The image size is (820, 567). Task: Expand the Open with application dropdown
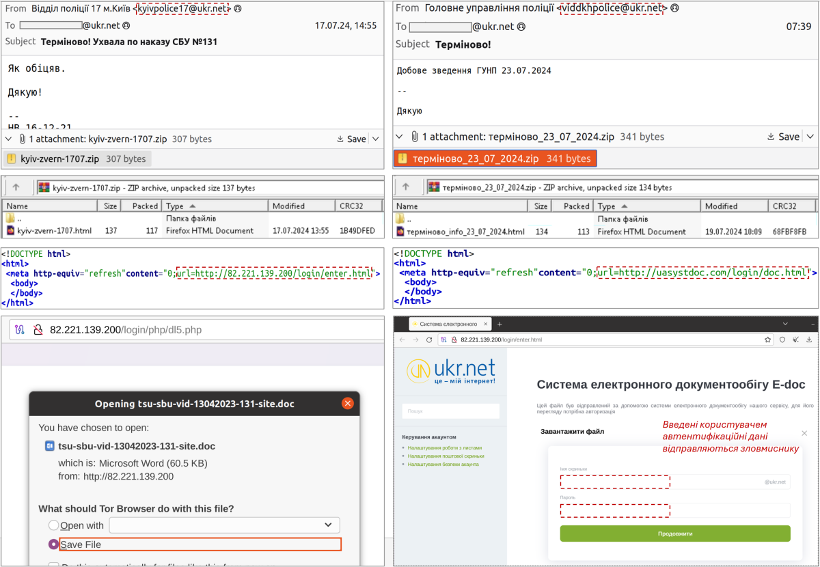(327, 525)
